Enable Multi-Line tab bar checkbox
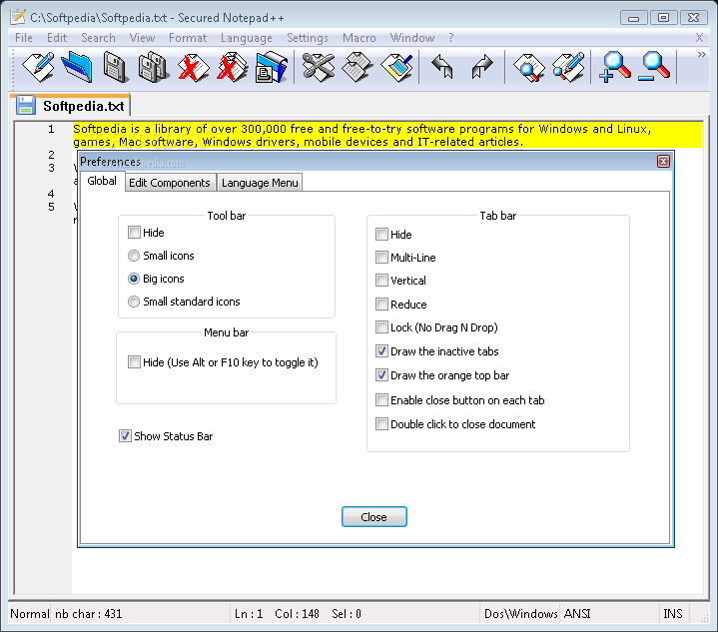Image resolution: width=718 pixels, height=632 pixels. [381, 258]
